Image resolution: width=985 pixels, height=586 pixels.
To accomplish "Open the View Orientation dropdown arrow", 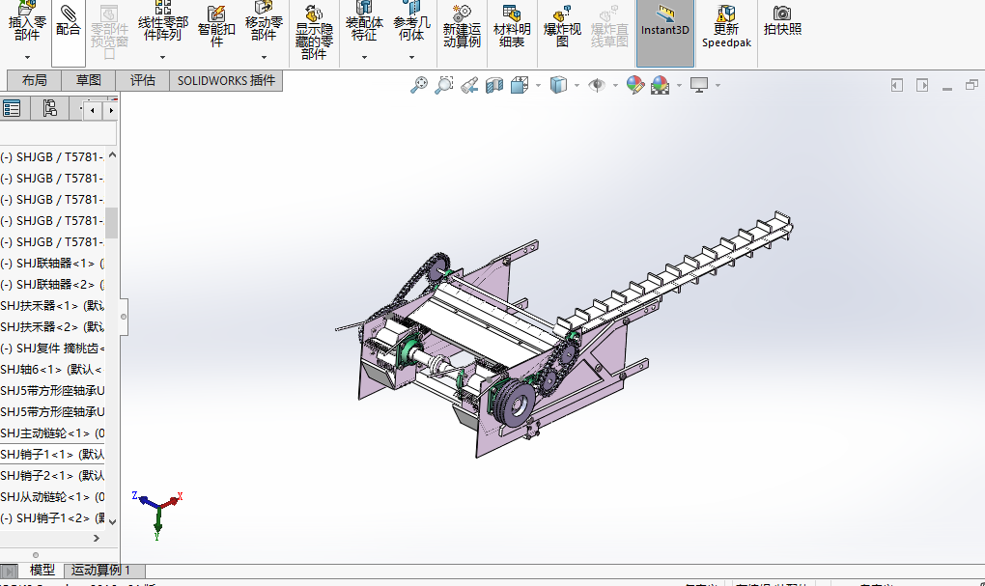I will click(538, 85).
